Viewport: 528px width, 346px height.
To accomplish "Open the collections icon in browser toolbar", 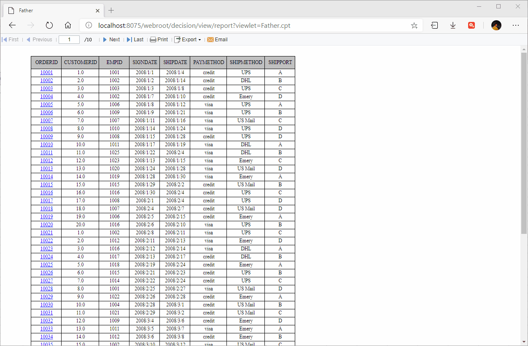I will [434, 25].
